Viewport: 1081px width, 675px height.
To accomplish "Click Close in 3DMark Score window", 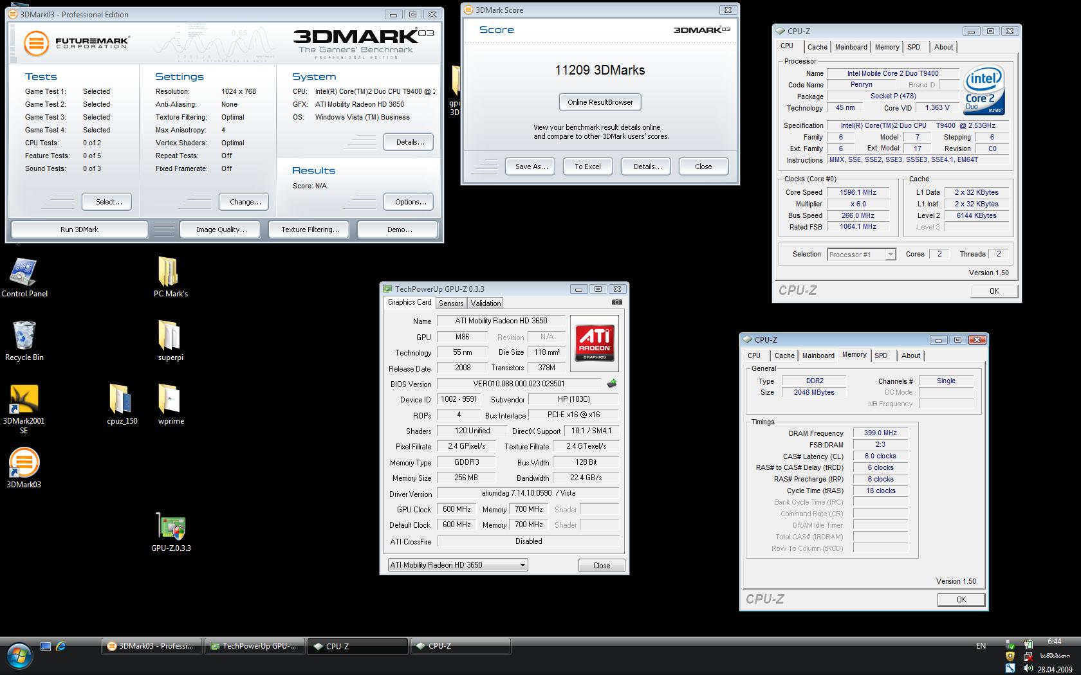I will click(x=703, y=166).
